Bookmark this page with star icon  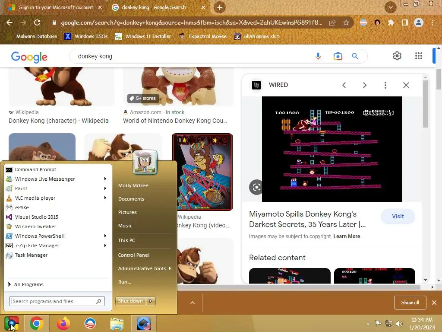(x=346, y=22)
